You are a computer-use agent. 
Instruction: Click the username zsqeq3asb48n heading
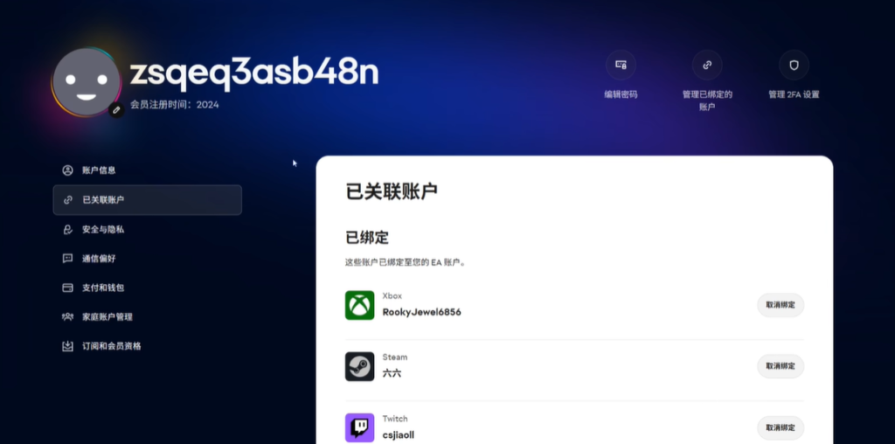click(x=253, y=73)
